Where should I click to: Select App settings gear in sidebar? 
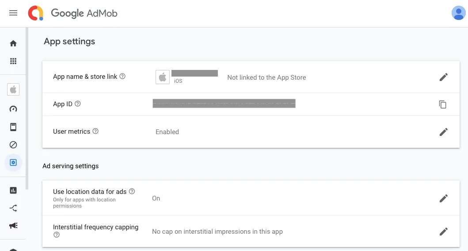tap(13, 162)
